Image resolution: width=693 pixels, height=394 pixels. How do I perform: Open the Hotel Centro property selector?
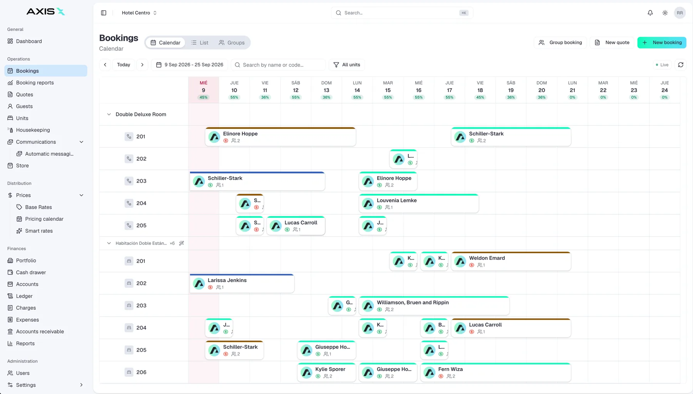click(x=139, y=13)
